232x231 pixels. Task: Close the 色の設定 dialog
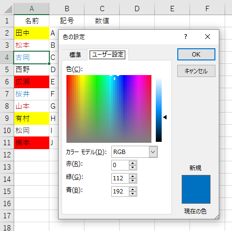208,37
